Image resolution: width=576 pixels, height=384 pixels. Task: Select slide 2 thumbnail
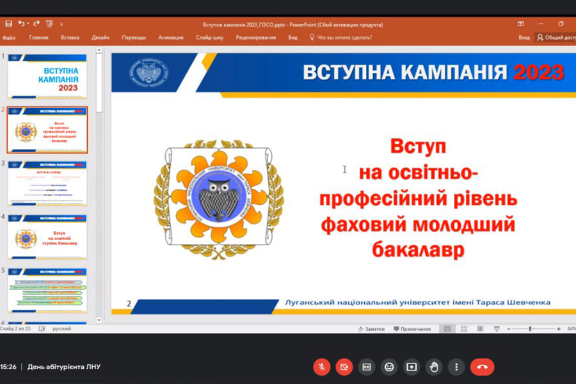[x=47, y=130]
